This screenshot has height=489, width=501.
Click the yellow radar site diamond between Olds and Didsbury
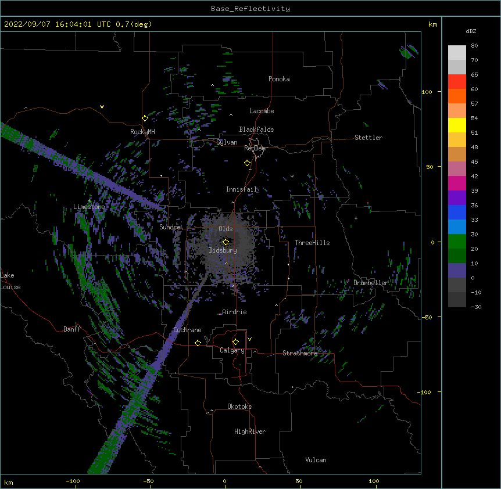tap(226, 242)
